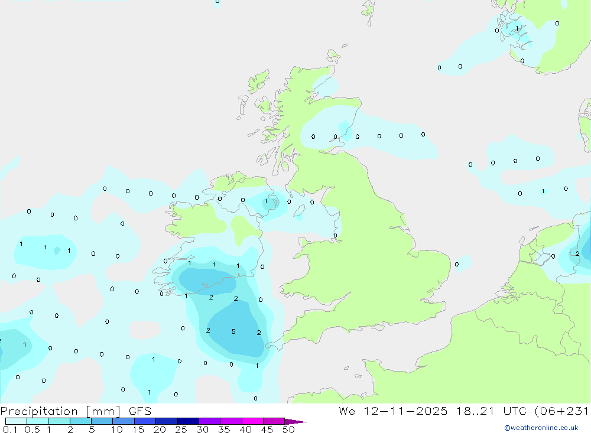Click the legend label '35'
Viewport: 591px width, 433px height.
click(x=224, y=429)
